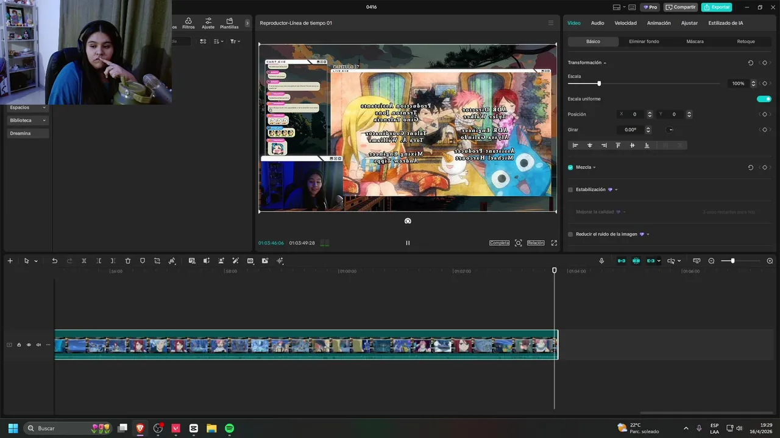Click the rotate handle below preview
The height and width of the screenshot is (438, 780).
pyautogui.click(x=408, y=221)
